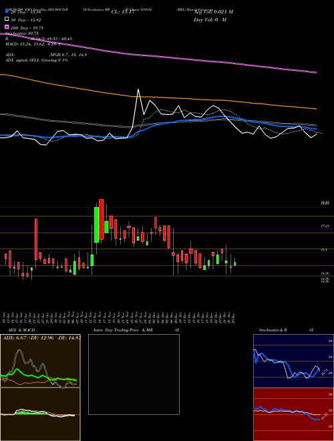Select the '200 Day - 19.73' legend text
The image size is (334, 441).
(27, 28)
